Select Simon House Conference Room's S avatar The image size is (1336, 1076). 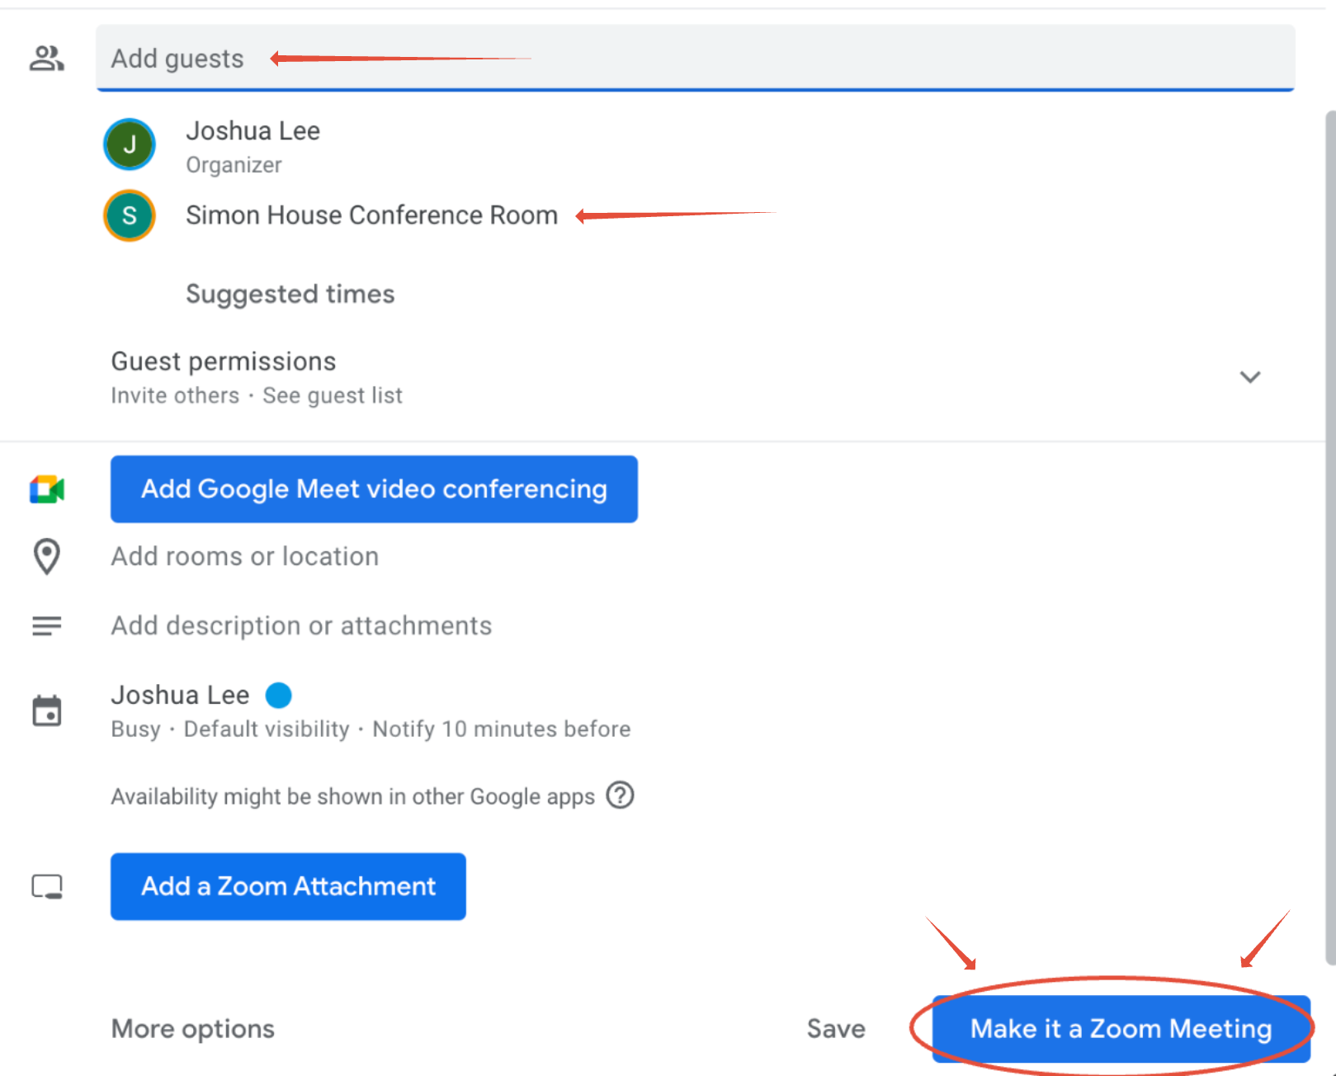pos(130,215)
